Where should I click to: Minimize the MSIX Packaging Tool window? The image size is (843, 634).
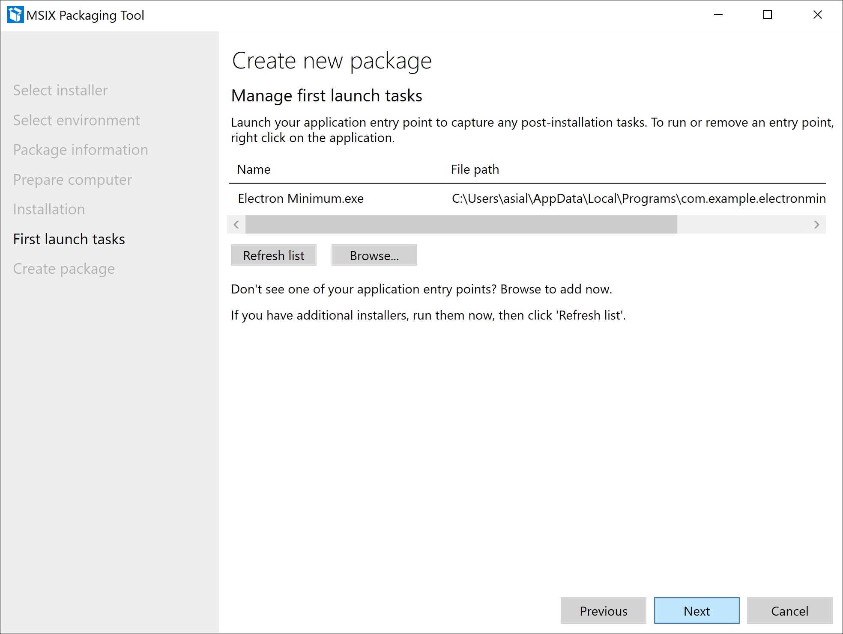[718, 15]
